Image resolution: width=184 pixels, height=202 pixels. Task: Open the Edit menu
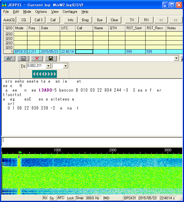[x=16, y=12]
